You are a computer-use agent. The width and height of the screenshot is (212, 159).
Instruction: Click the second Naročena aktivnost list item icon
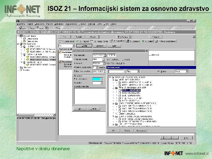click(60, 62)
